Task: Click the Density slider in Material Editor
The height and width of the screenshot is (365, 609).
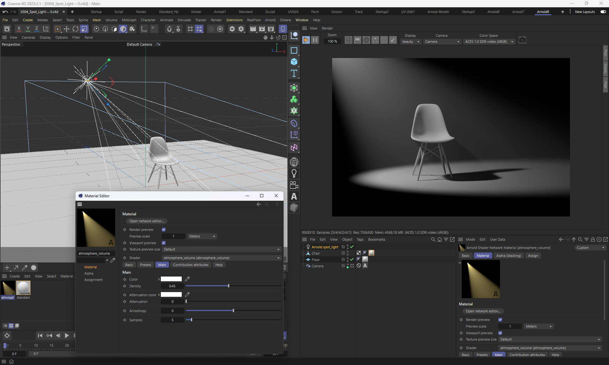Action: pyautogui.click(x=228, y=286)
